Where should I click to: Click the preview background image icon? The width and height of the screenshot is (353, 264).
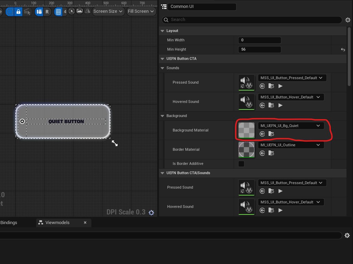(80, 11)
